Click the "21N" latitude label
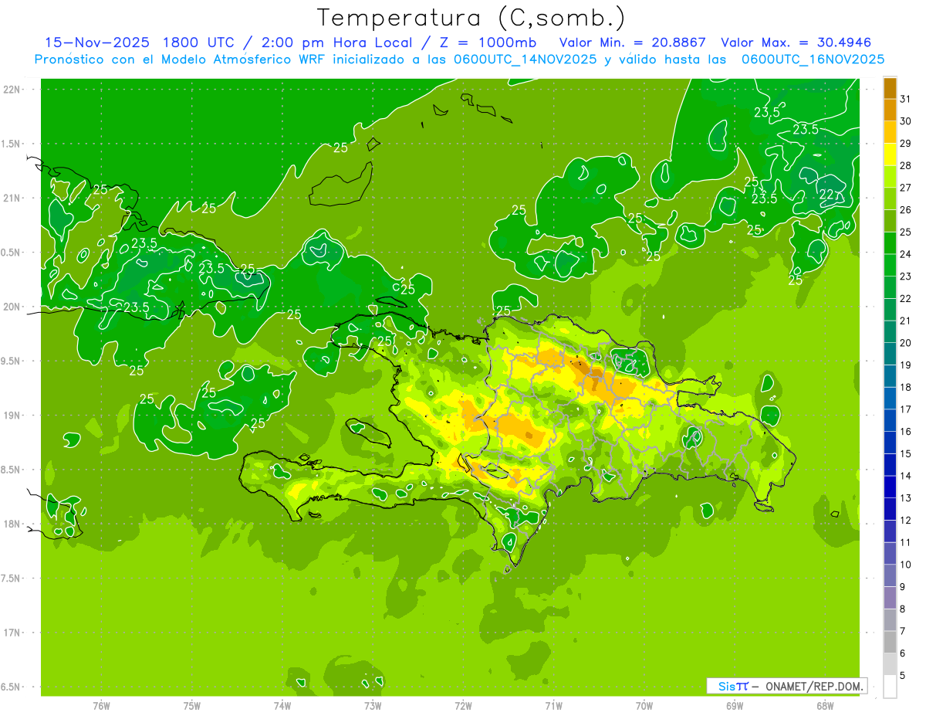926x716 pixels. pyautogui.click(x=13, y=198)
